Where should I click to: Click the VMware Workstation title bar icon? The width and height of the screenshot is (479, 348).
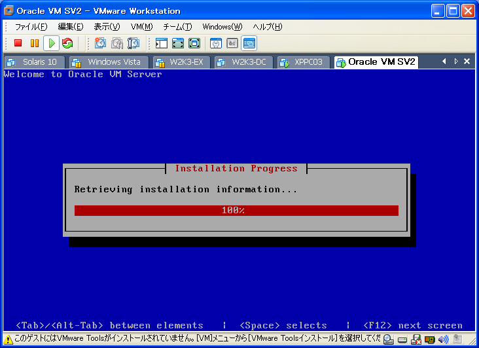(9, 10)
